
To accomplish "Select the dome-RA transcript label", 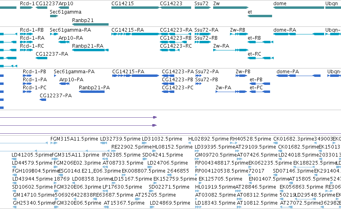I will [x=285, y=30].
